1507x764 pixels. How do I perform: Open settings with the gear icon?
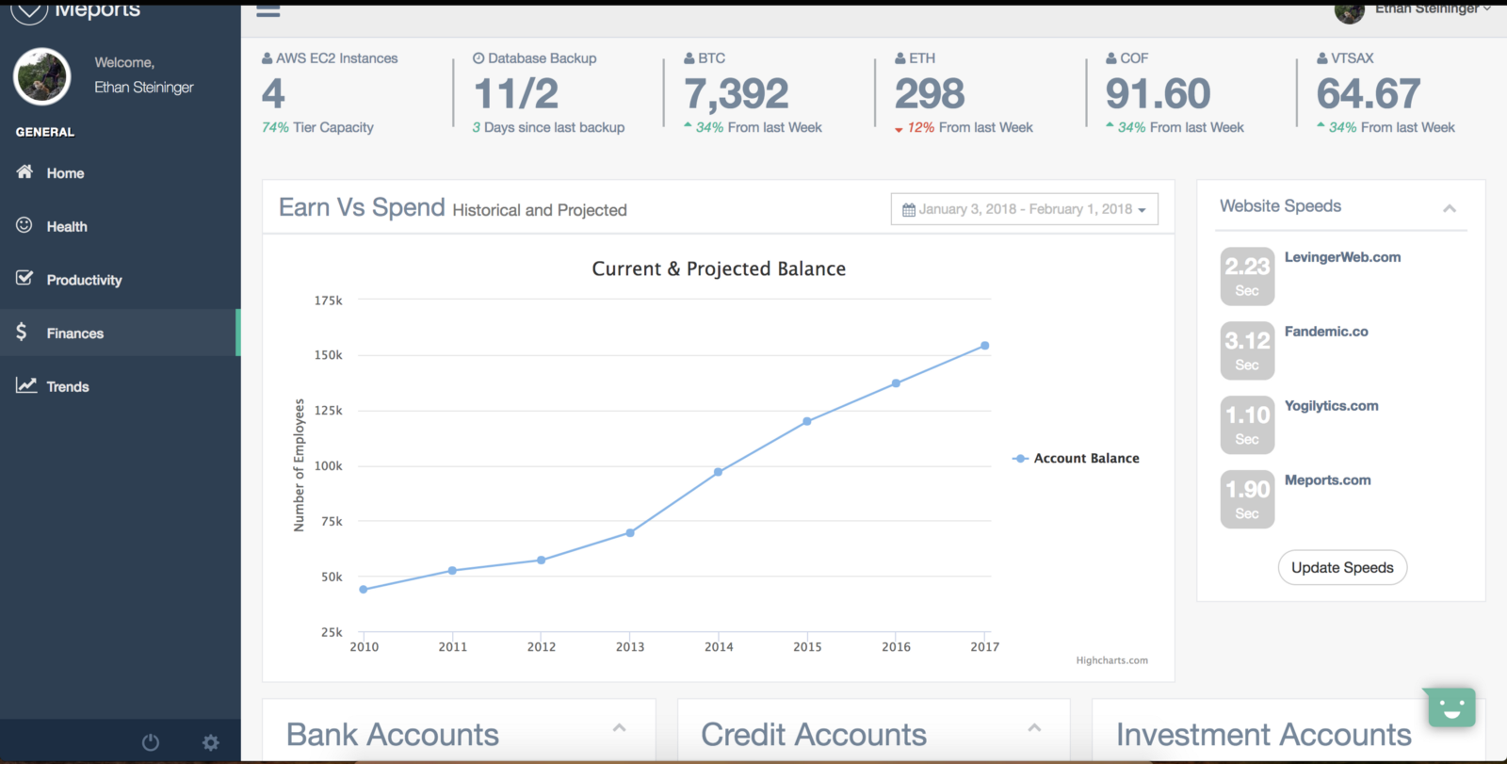[x=211, y=742]
